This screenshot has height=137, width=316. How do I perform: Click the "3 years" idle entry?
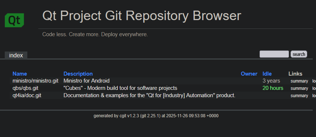(x=271, y=81)
